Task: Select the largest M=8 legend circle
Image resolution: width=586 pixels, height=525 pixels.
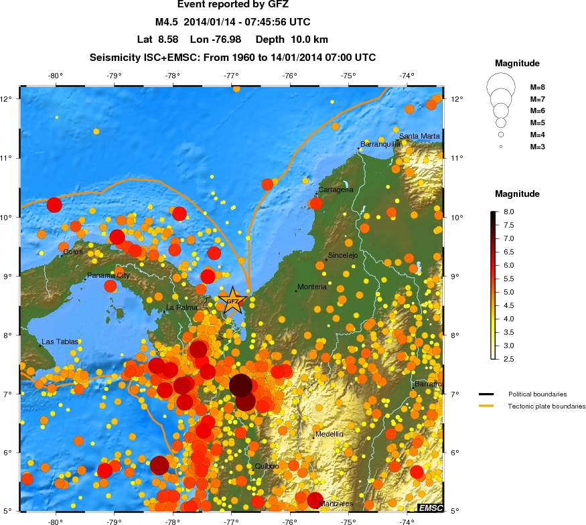Action: click(501, 86)
